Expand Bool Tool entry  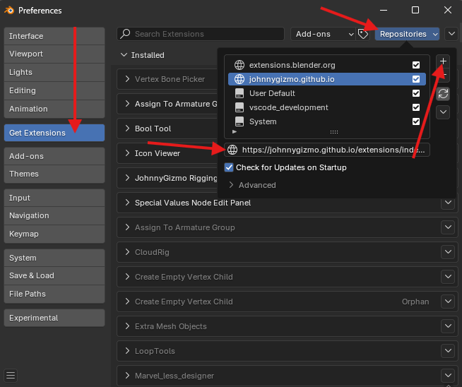[x=127, y=129]
